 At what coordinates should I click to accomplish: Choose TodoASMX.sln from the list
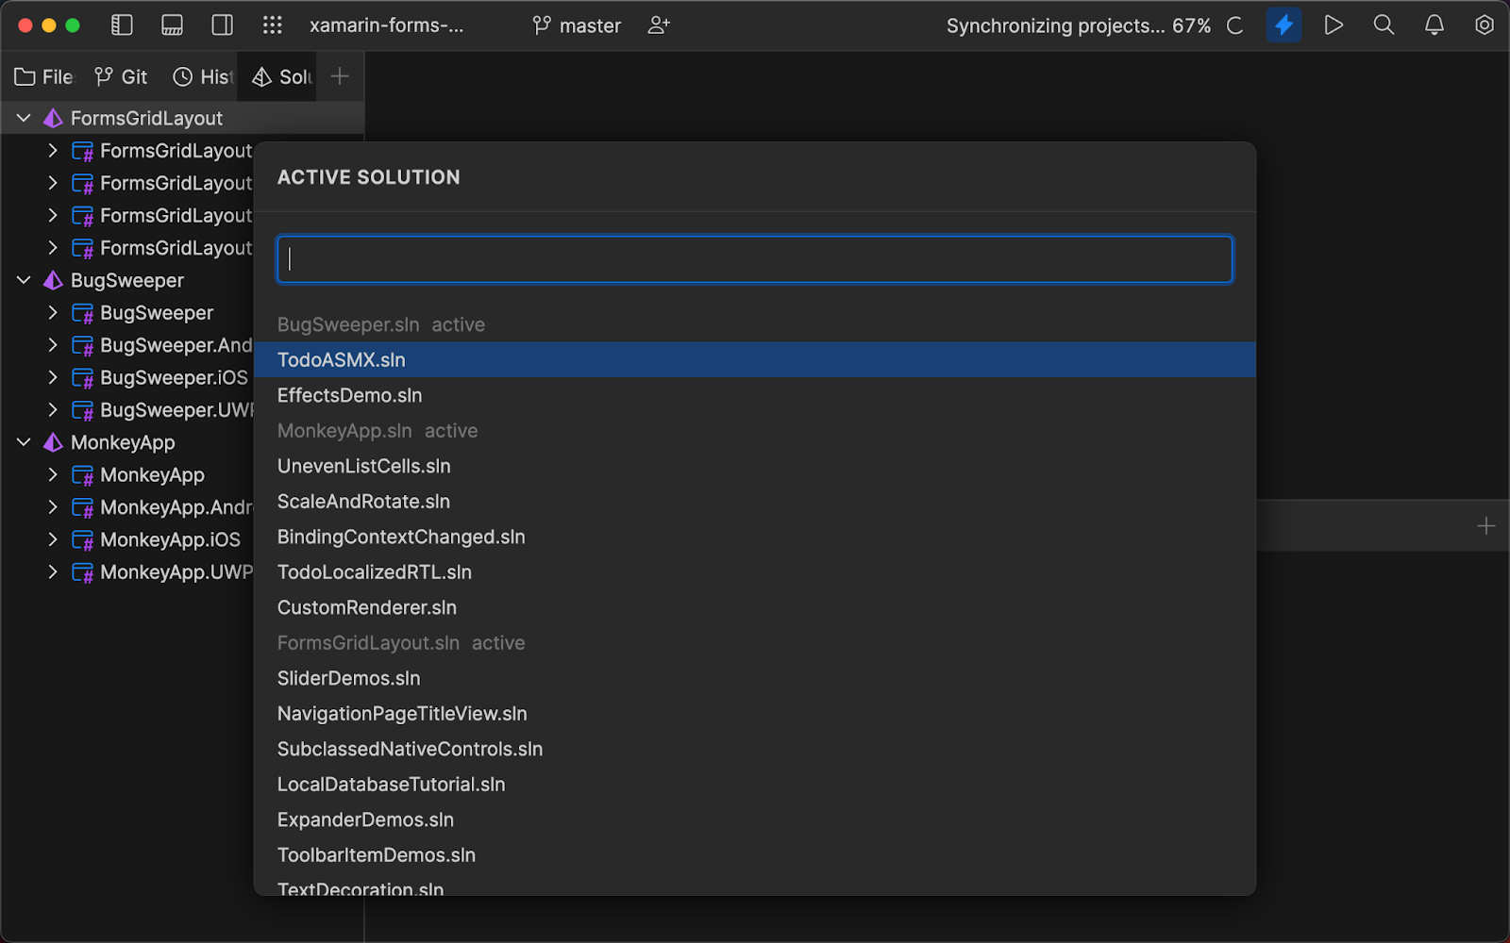tap(755, 359)
